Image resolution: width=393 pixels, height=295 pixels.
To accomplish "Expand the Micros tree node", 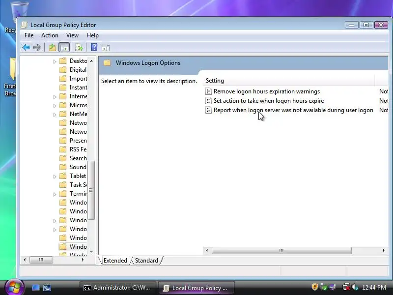I will [x=55, y=106].
